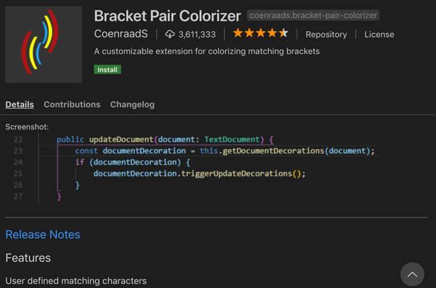Click the Features heading
The image size is (436, 288).
pos(28,258)
